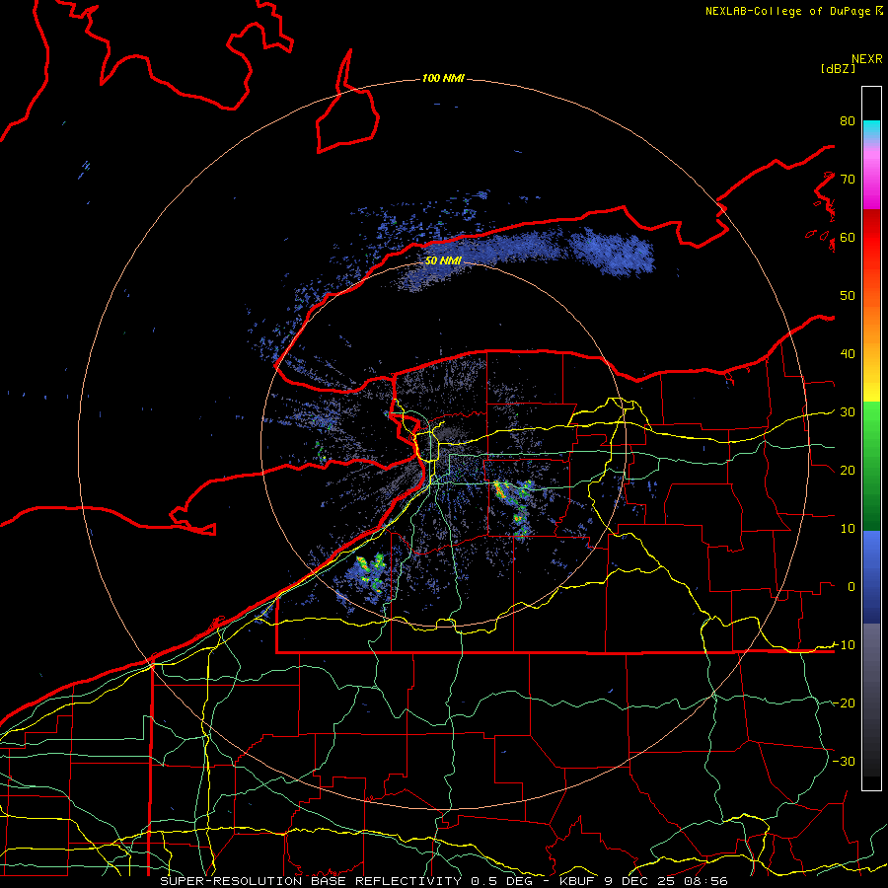888x888 pixels.
Task: Click the 60 dBZ scale value
Action: click(848, 238)
